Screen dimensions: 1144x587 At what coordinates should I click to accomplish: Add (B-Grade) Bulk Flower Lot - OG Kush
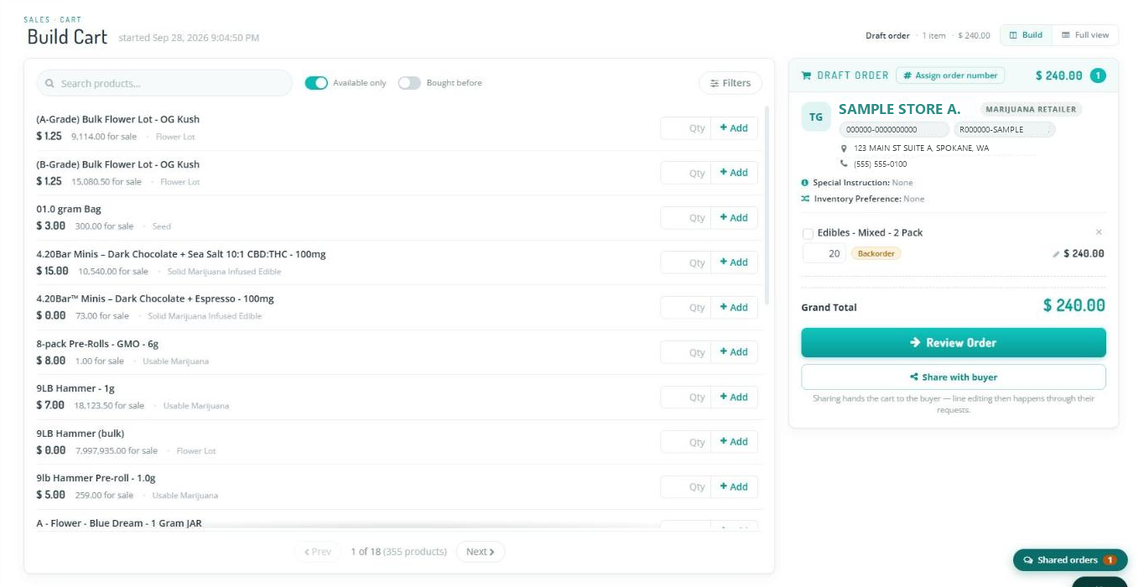pos(734,173)
